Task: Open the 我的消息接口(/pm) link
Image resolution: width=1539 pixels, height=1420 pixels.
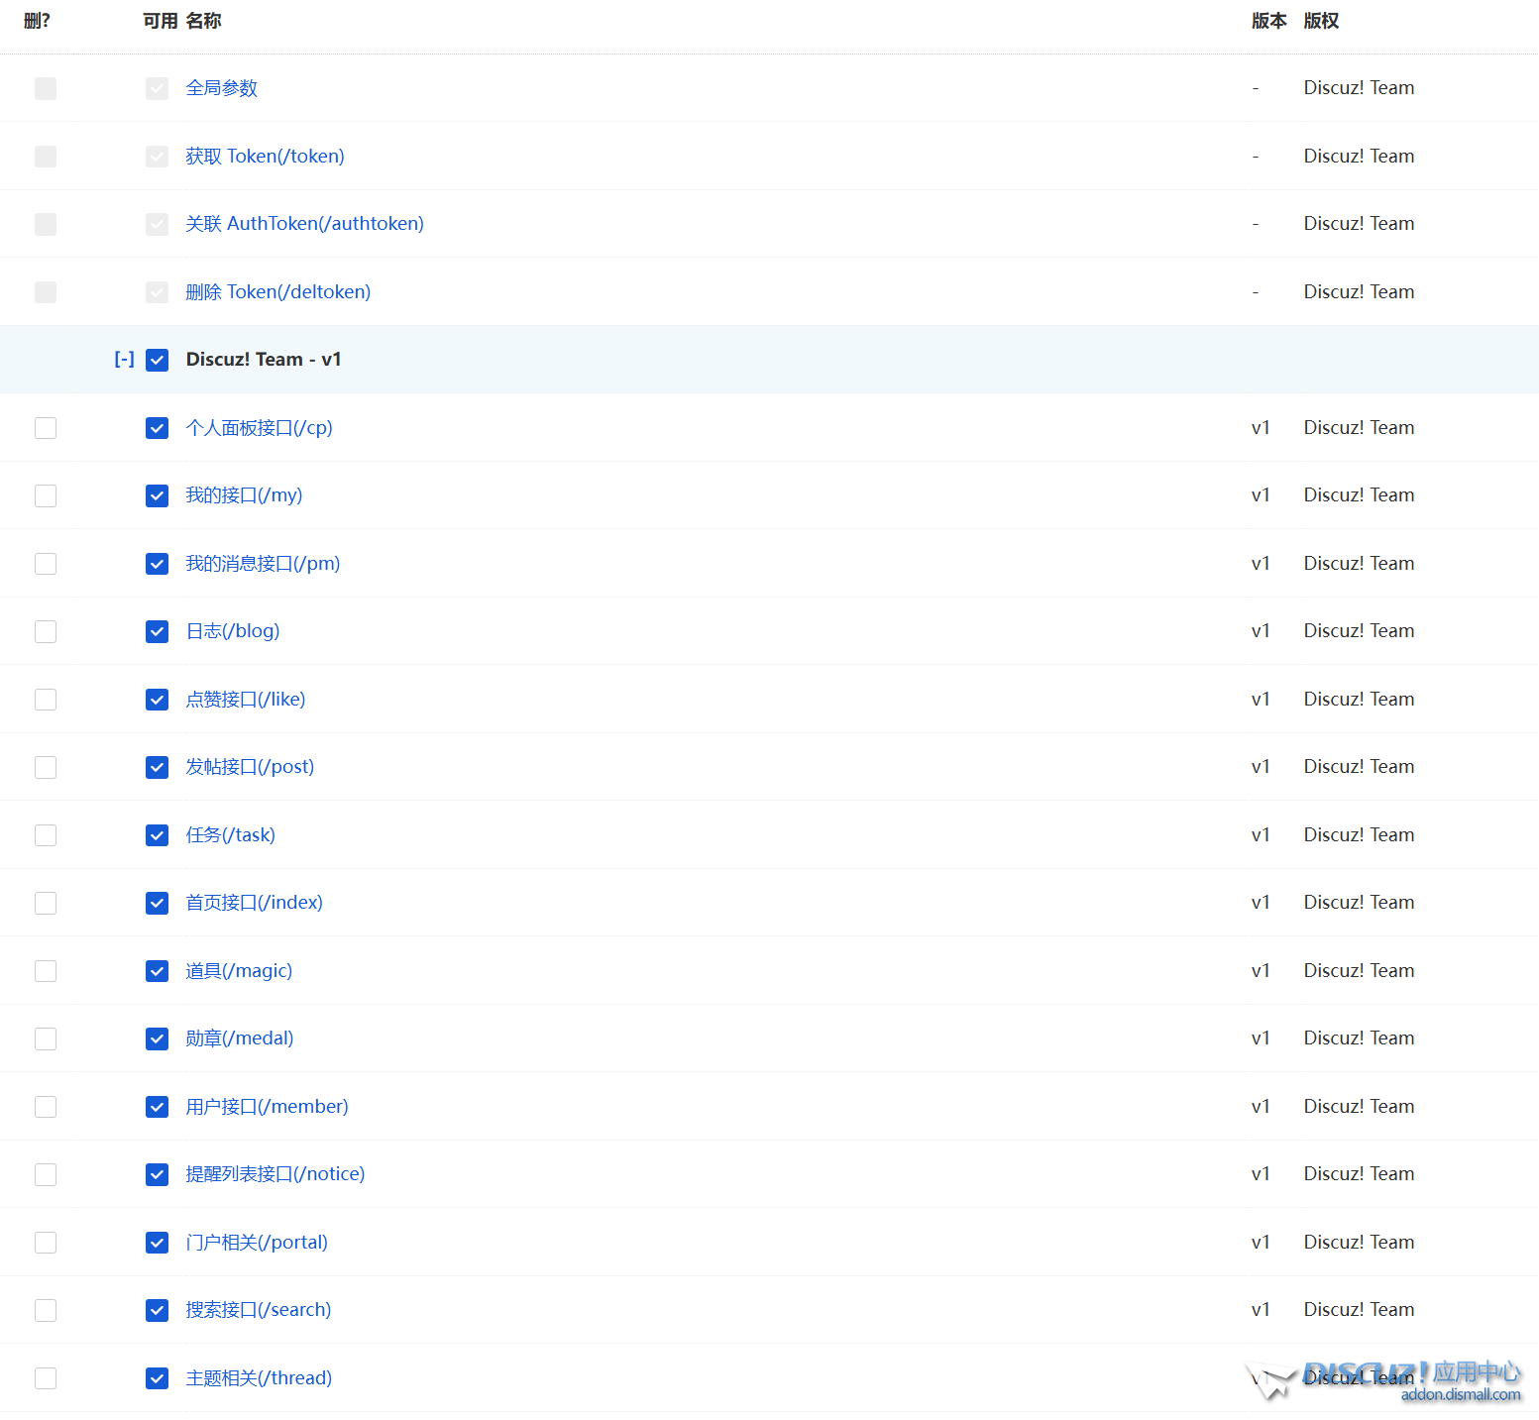Action: pyautogui.click(x=264, y=564)
